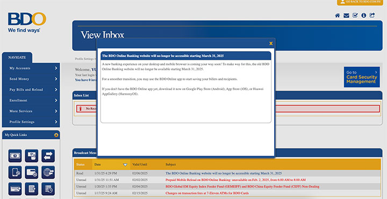Click the BDO logo
387x199 pixels.
[x=27, y=23]
